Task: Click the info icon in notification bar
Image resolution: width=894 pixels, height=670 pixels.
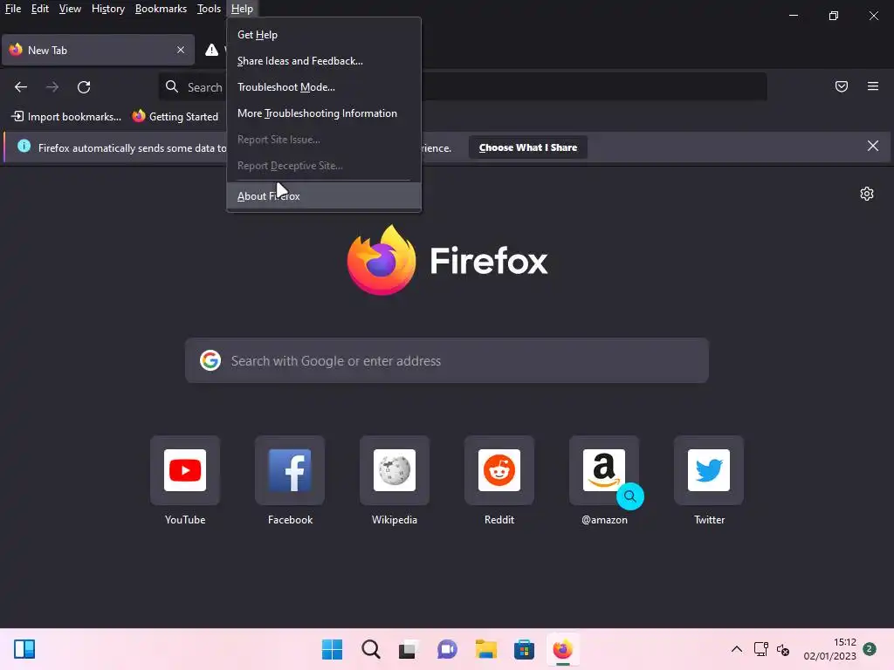Action: click(24, 146)
